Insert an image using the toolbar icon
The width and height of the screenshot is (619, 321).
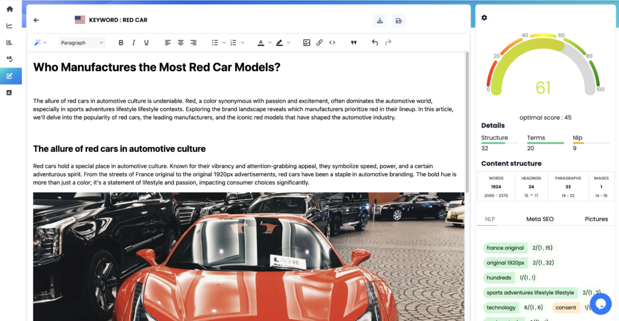coord(306,43)
